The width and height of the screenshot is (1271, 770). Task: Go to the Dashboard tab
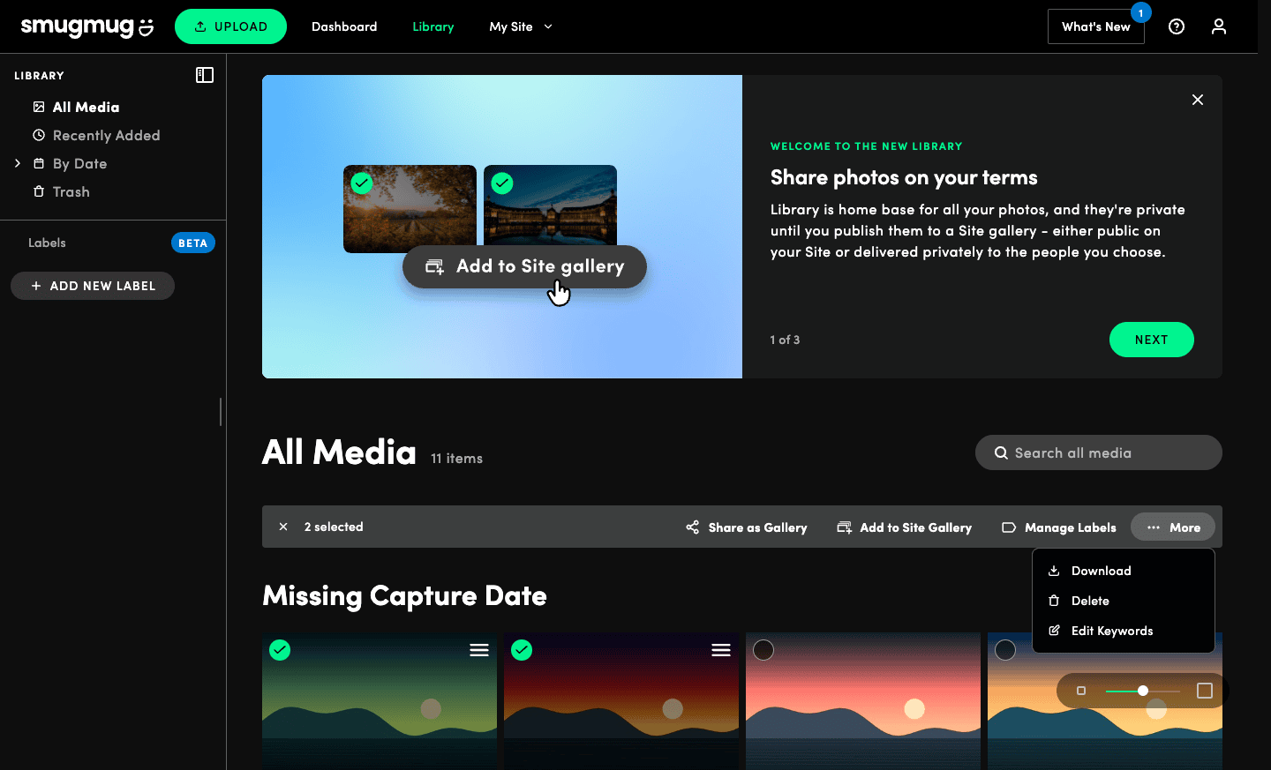pyautogui.click(x=344, y=26)
